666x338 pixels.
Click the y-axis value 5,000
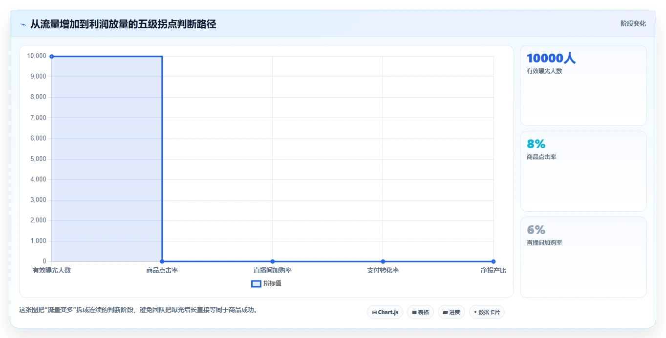[x=38, y=159]
